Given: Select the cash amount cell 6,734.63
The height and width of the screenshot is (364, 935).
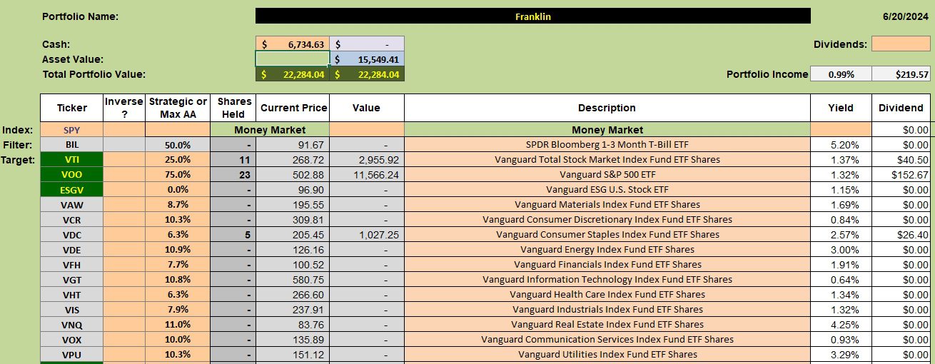Looking at the screenshot, I should (x=293, y=44).
